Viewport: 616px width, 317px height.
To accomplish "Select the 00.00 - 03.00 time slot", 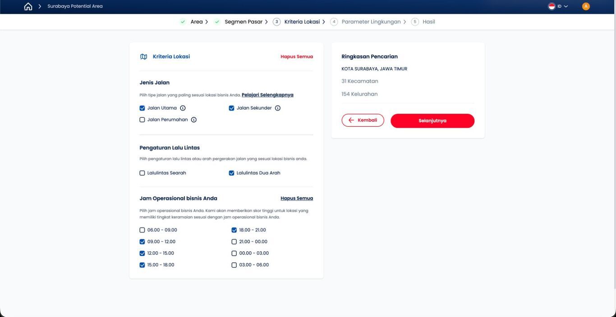I will tap(234, 254).
